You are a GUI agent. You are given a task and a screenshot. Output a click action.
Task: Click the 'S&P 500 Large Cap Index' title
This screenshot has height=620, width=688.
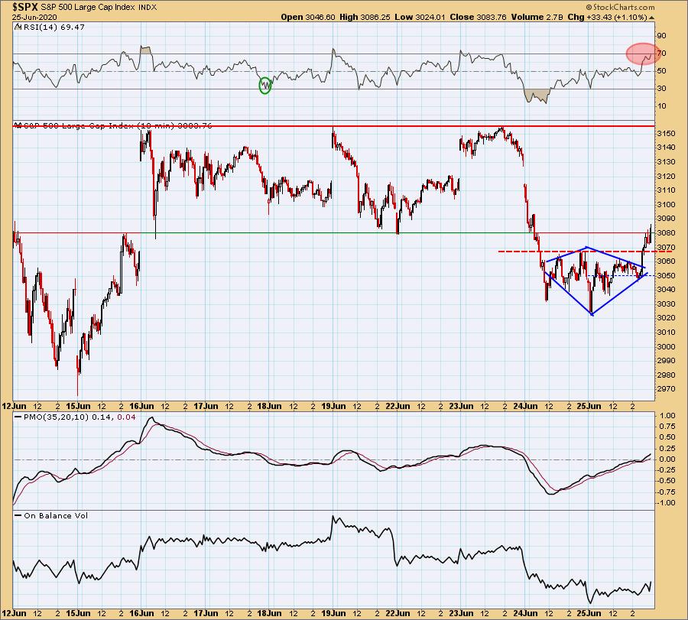(87, 8)
